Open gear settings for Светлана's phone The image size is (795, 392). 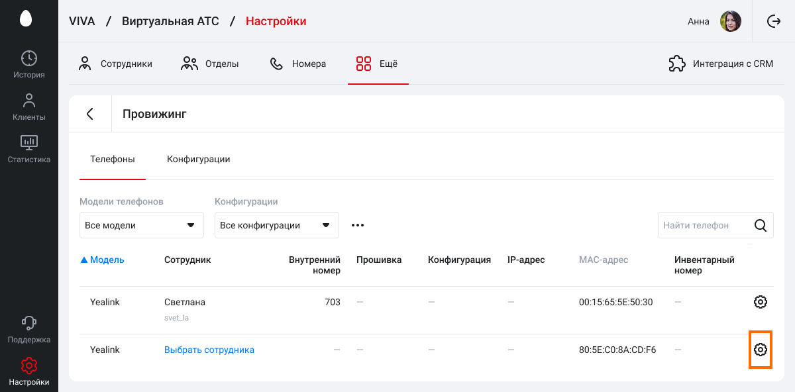pyautogui.click(x=761, y=302)
